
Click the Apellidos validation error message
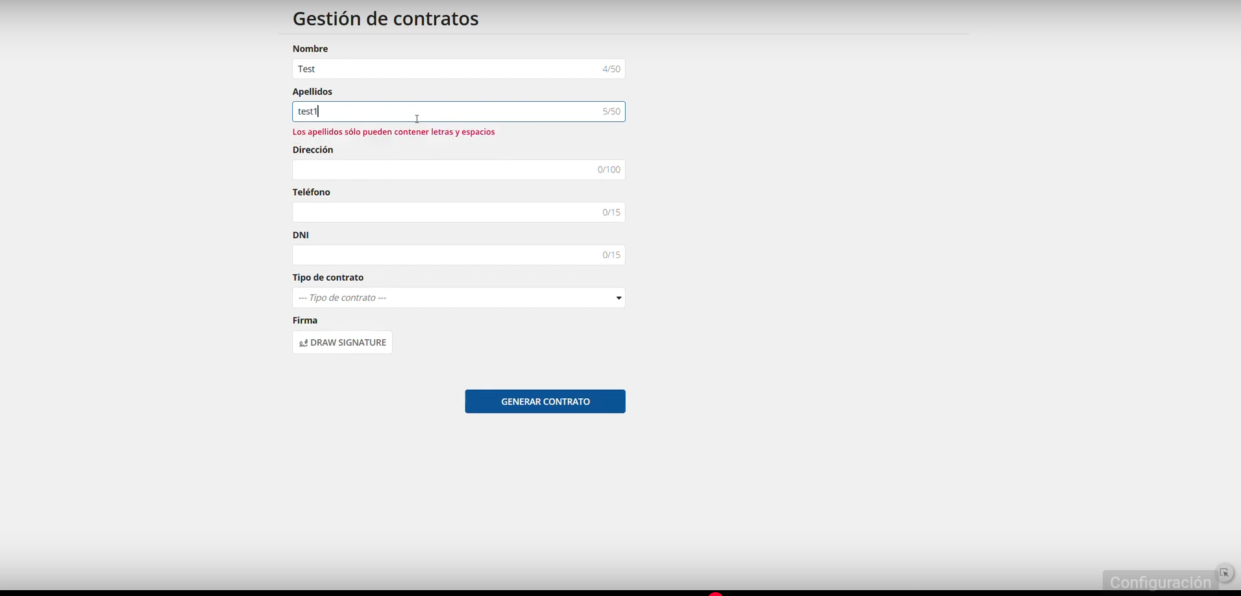click(x=393, y=132)
